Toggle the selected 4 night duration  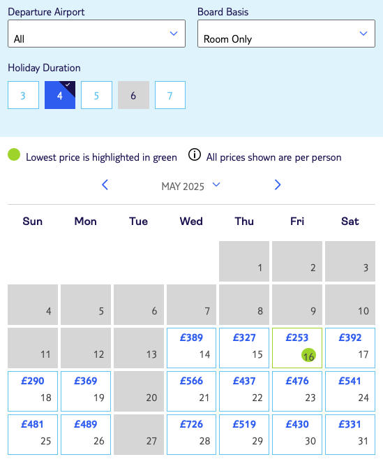click(60, 95)
